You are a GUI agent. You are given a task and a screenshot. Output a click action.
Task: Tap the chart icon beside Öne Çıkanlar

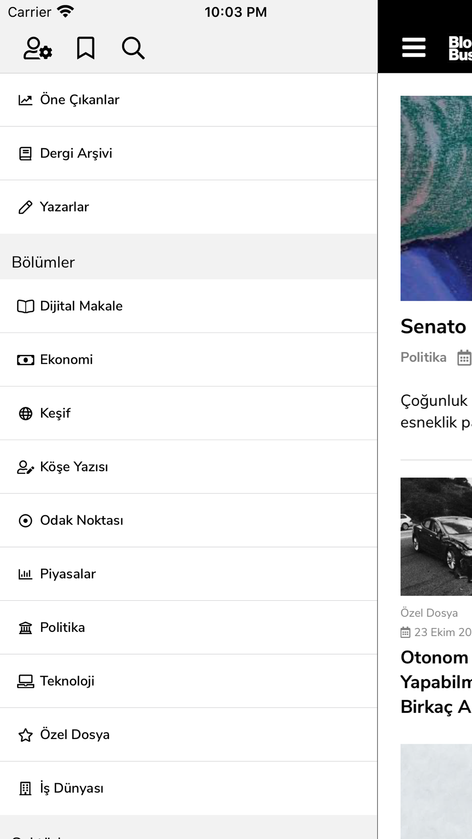(x=25, y=100)
